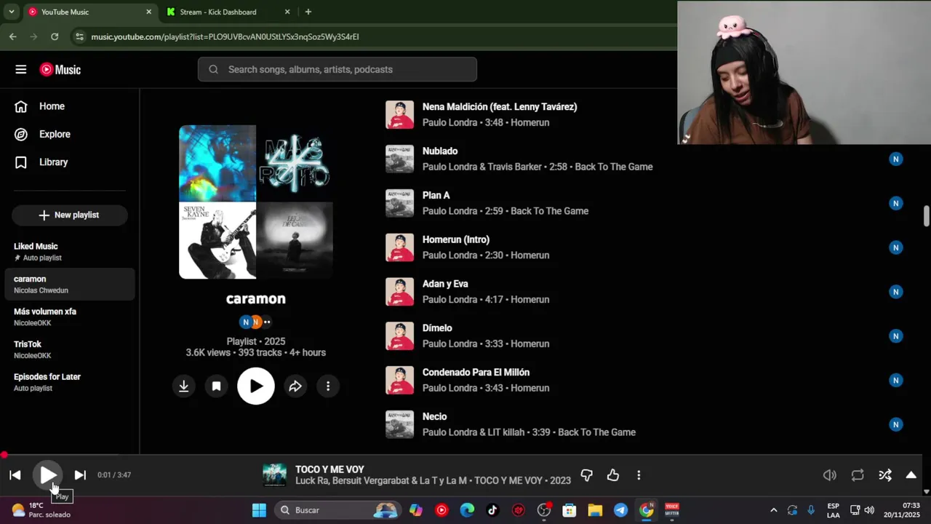Open playlist collaborators avatars
This screenshot has height=524, width=931.
(x=255, y=322)
